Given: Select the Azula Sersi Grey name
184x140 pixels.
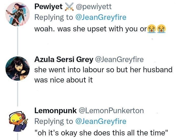Looking at the screenshot, I should (x=64, y=60).
